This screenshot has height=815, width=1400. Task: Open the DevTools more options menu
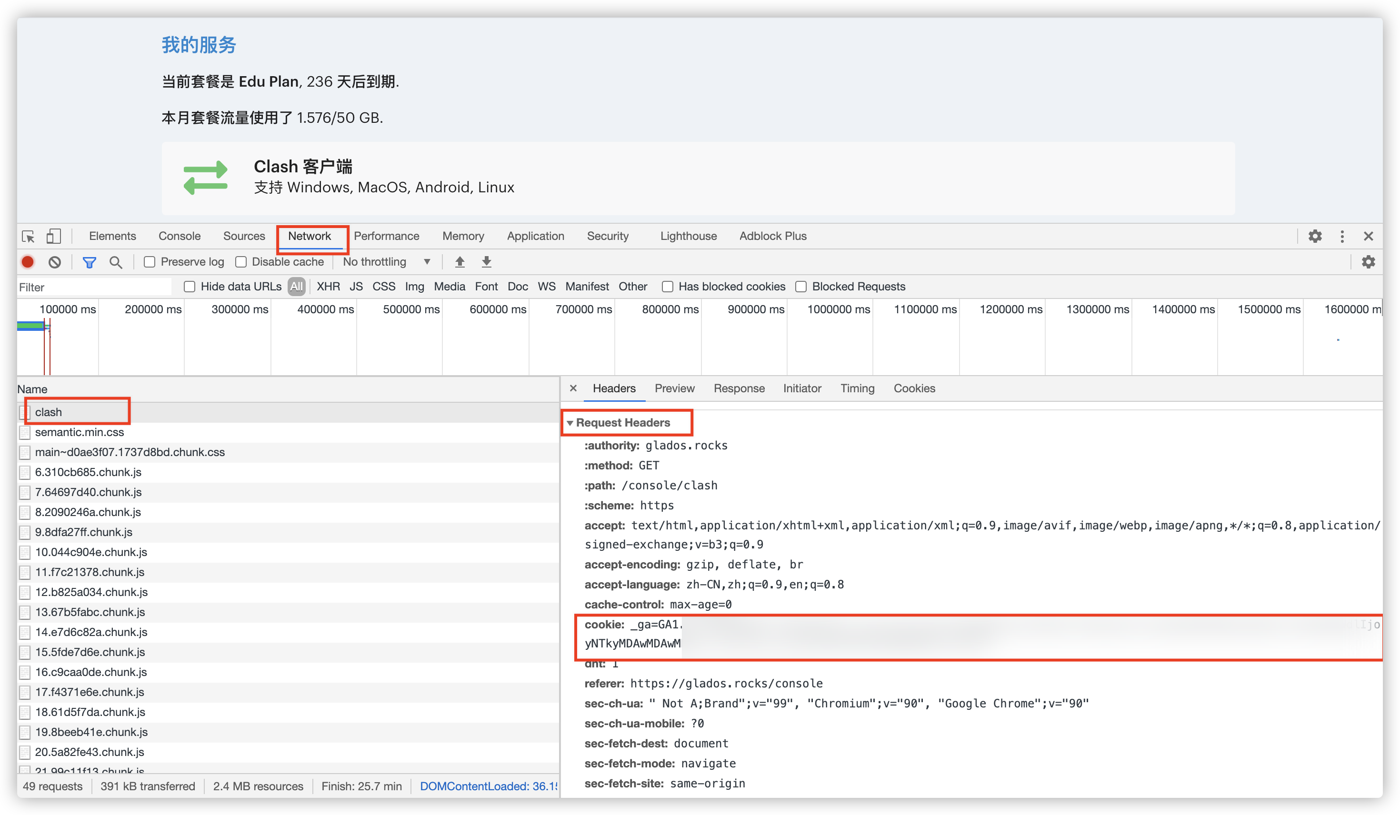tap(1342, 236)
